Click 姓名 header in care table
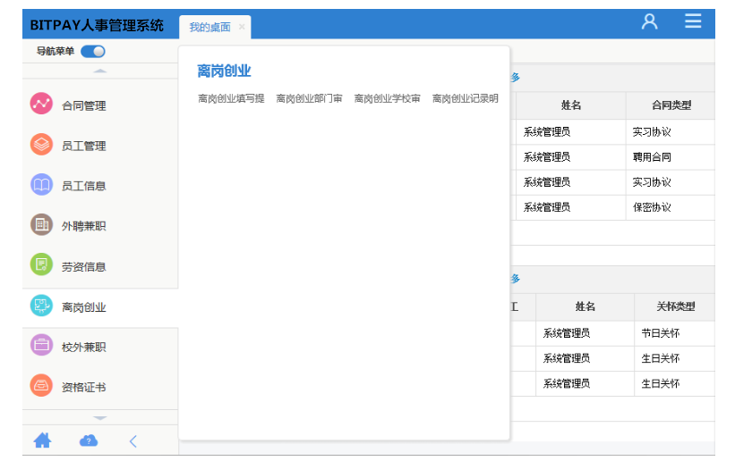The width and height of the screenshot is (735, 461). click(x=585, y=306)
